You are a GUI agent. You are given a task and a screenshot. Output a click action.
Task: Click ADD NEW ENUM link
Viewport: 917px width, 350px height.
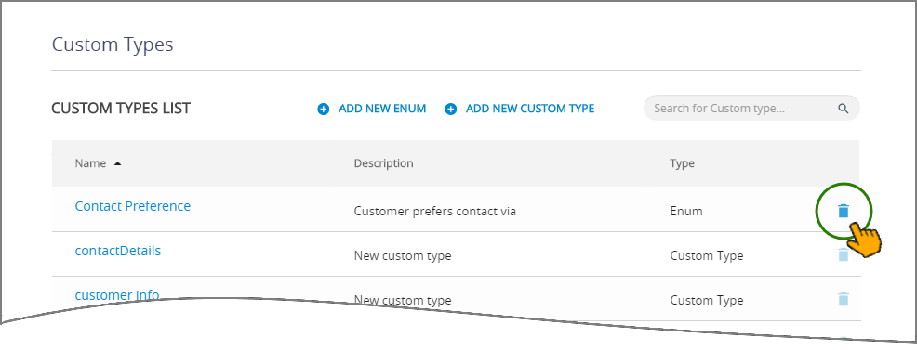tap(382, 109)
